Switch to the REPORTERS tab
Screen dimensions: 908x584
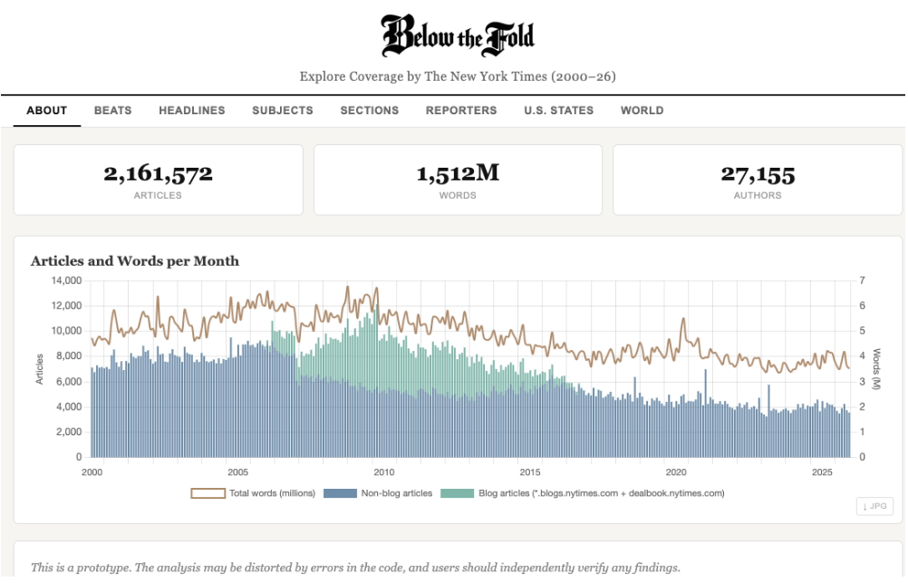point(461,110)
